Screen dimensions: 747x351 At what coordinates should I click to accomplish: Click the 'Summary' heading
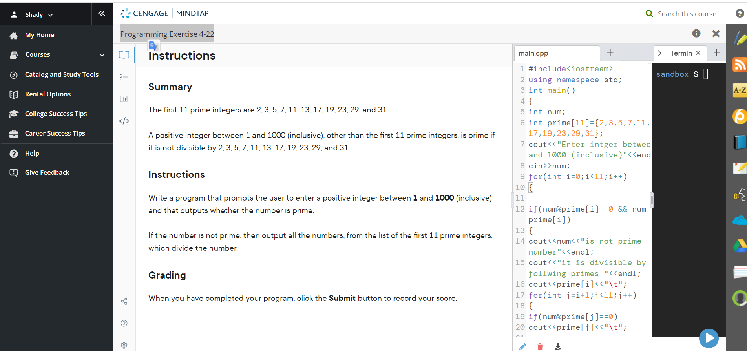(x=170, y=87)
